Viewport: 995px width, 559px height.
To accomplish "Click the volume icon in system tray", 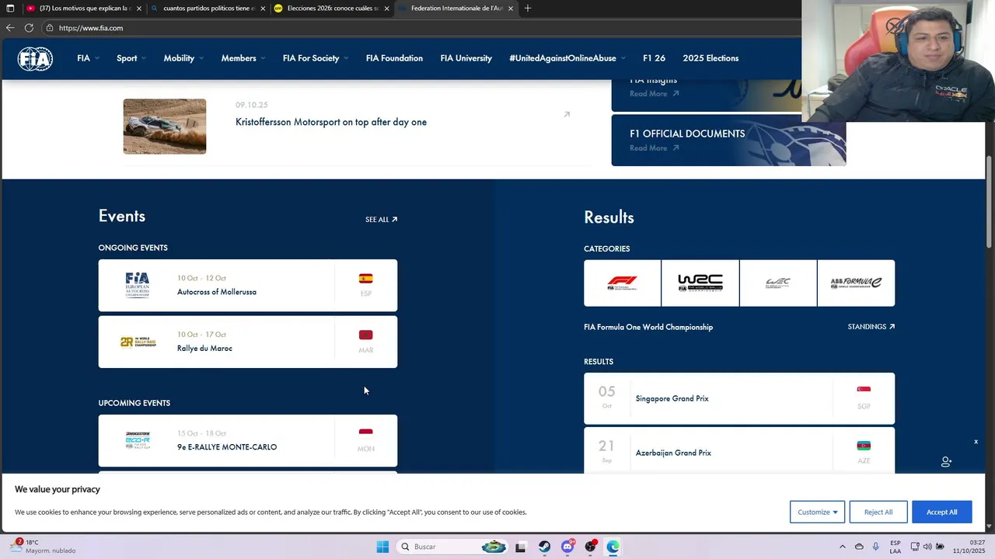I will 927,547.
